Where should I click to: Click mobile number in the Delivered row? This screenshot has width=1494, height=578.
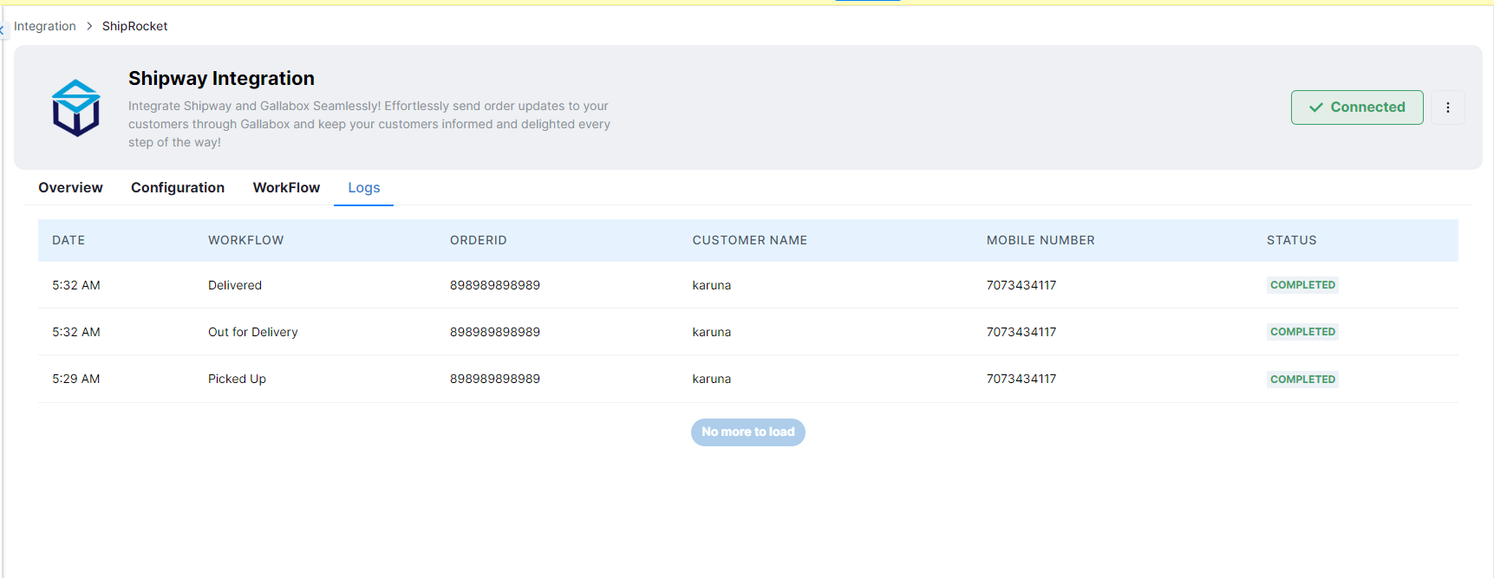click(x=1021, y=285)
